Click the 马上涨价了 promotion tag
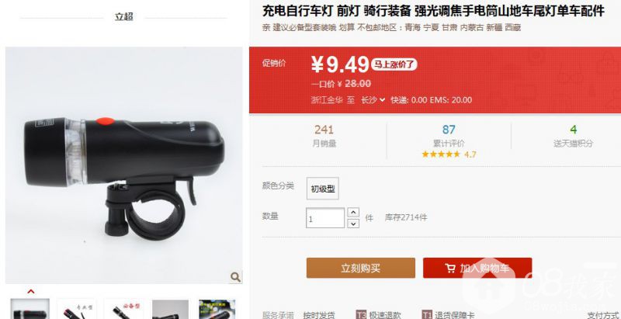This screenshot has height=319, width=621. (394, 64)
